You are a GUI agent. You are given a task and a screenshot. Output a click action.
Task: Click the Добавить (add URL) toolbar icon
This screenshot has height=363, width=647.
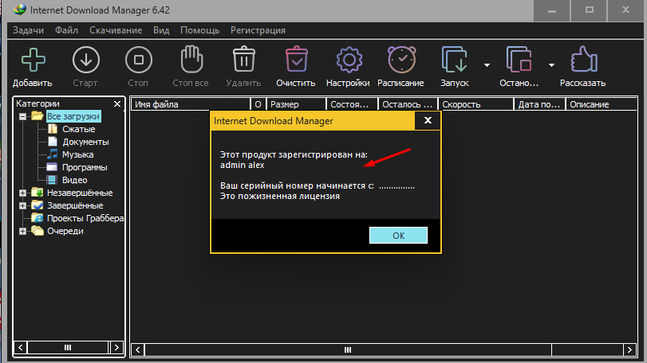click(33, 60)
